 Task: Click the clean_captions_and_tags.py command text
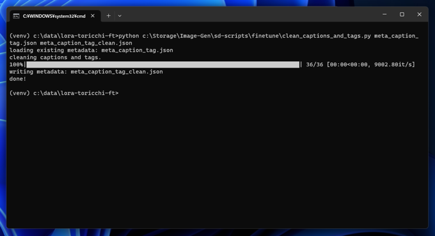click(326, 36)
